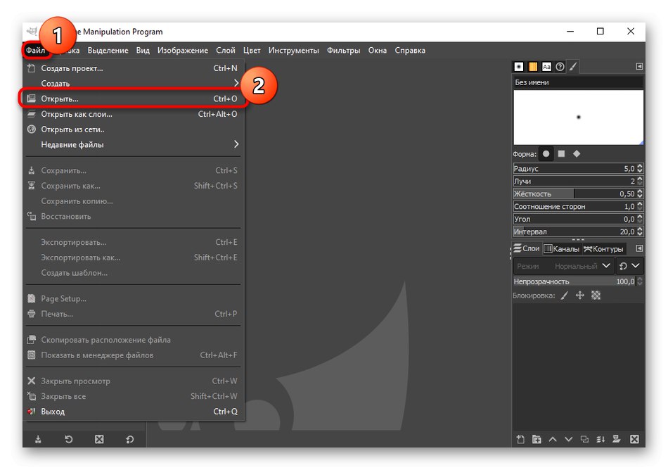The image size is (668, 470).
Task: Open the Инструменты menu
Action: 293,50
